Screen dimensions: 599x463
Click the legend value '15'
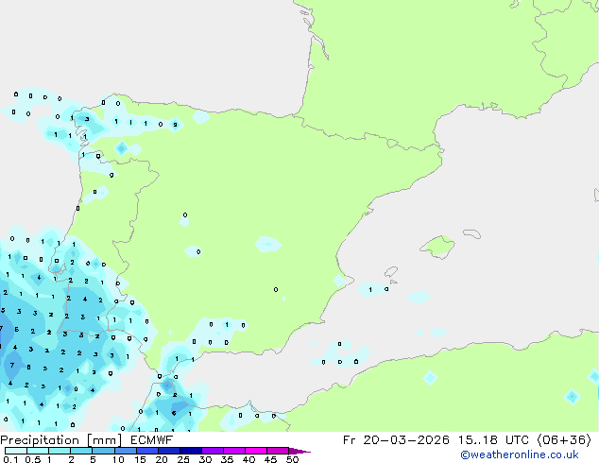pos(140,459)
